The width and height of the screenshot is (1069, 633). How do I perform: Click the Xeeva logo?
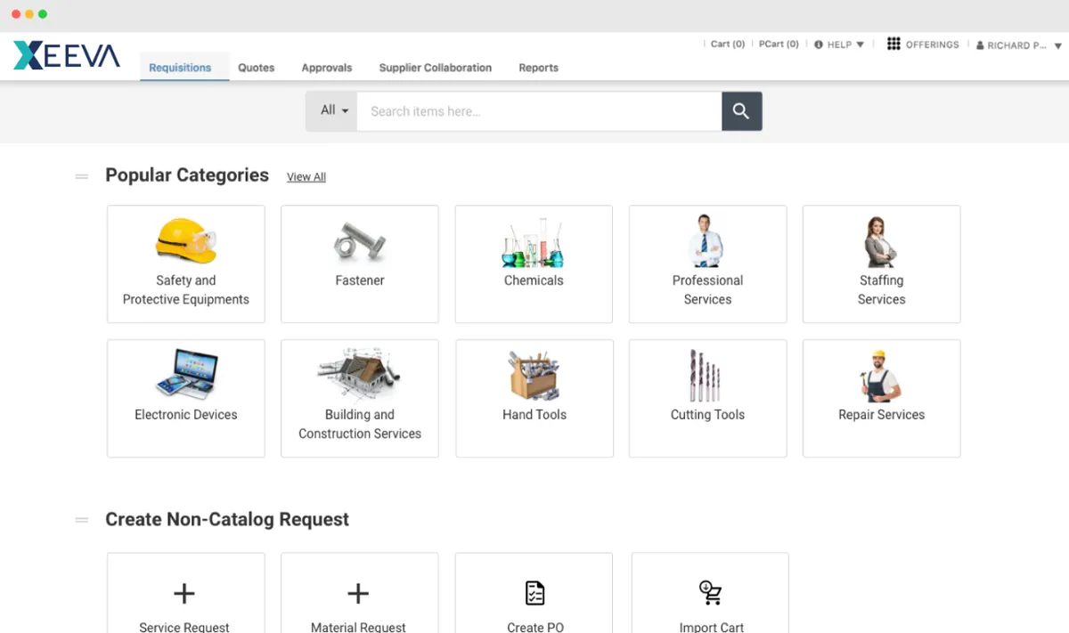67,55
